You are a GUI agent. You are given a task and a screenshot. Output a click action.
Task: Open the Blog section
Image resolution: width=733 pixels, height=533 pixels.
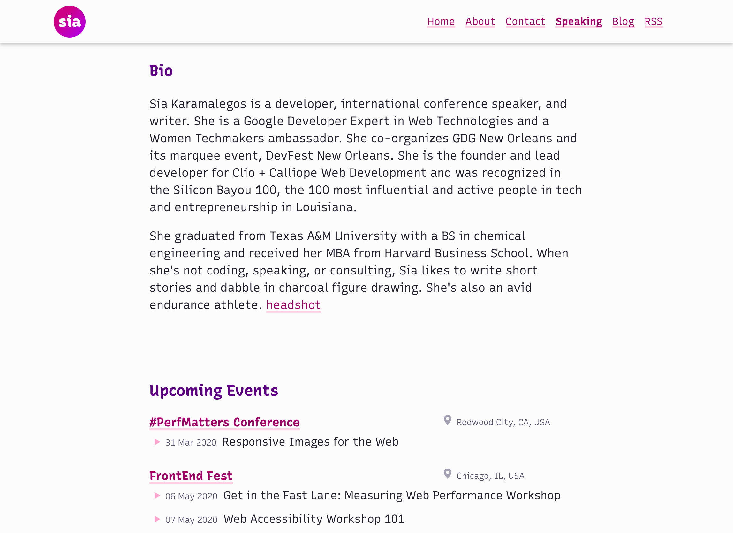click(x=623, y=21)
